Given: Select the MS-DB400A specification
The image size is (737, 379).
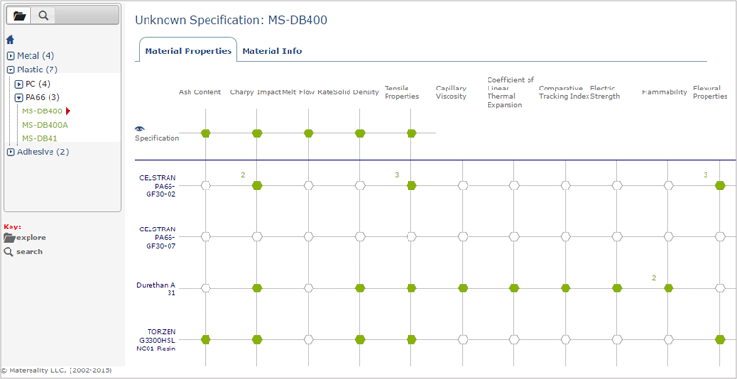Looking at the screenshot, I should 44,125.
